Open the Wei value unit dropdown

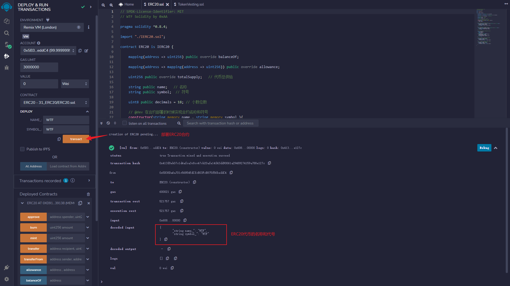[x=75, y=84]
